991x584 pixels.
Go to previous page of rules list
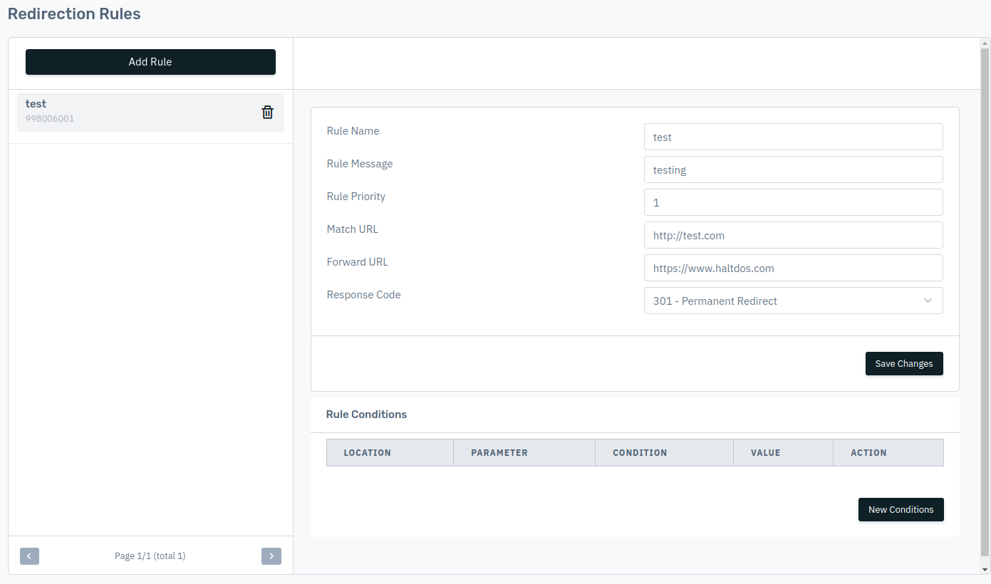[29, 556]
